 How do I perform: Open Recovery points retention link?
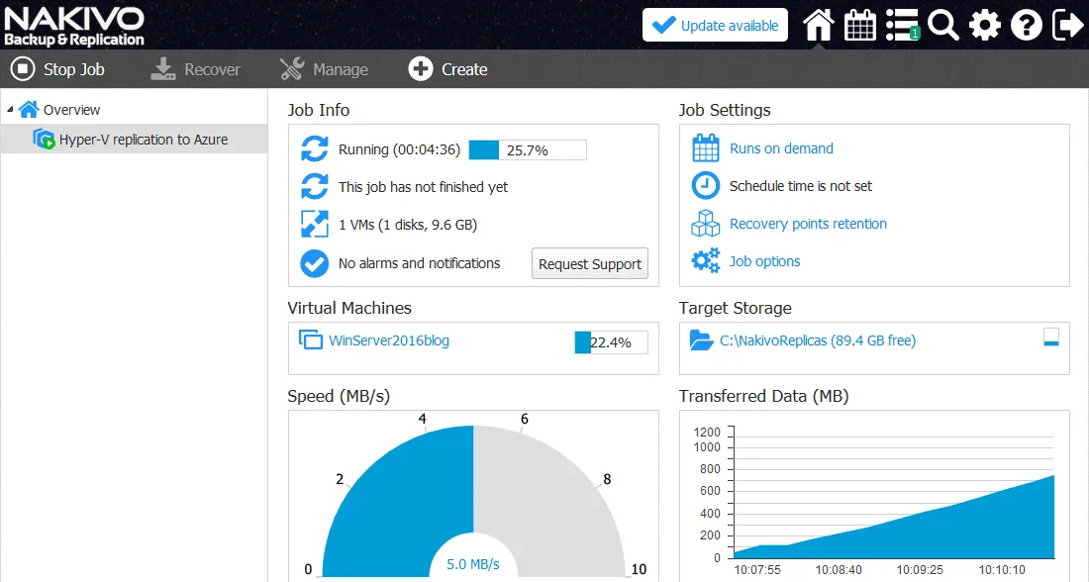pos(808,224)
